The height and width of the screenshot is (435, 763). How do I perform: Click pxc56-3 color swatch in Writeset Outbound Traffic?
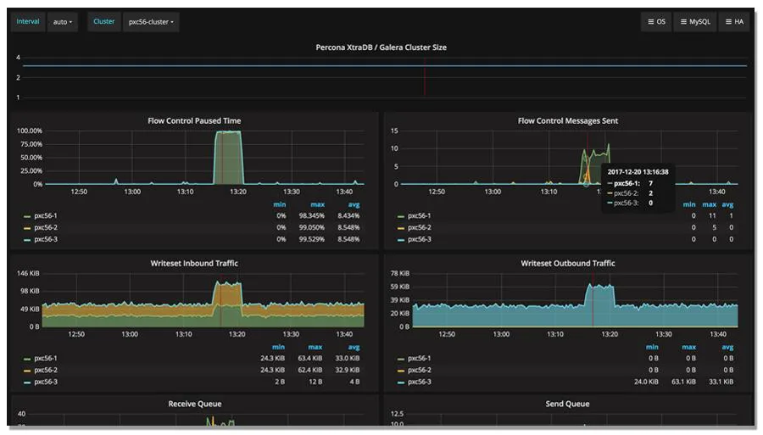pyautogui.click(x=400, y=382)
